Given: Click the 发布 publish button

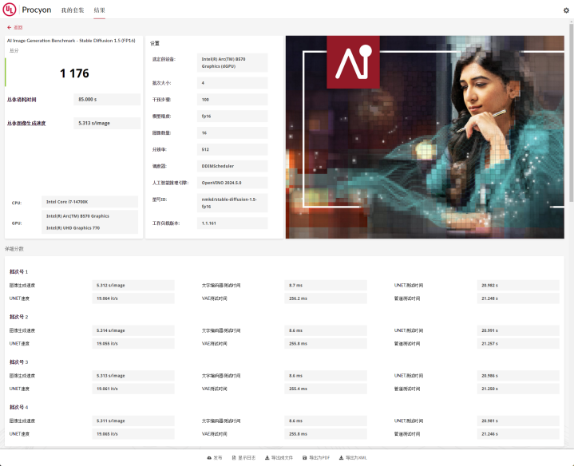Looking at the screenshot, I should (x=215, y=457).
